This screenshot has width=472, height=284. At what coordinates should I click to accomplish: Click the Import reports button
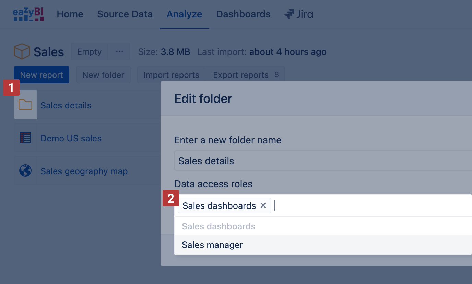171,75
